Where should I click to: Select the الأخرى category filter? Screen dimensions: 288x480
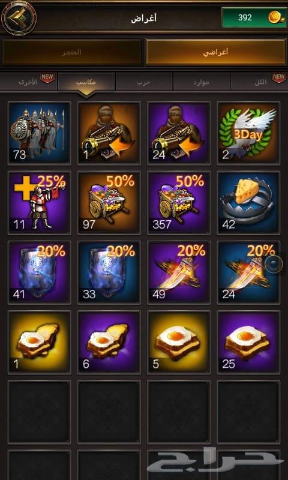click(29, 82)
